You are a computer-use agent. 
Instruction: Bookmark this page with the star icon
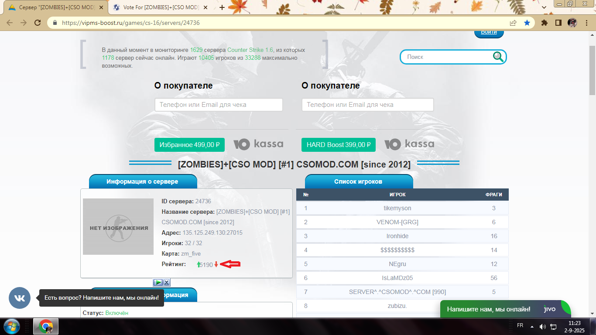pos(527,23)
